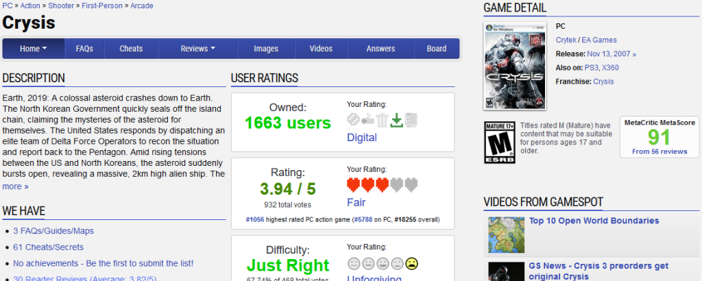
Task: Click the Fair rating label
Action: [x=356, y=202]
